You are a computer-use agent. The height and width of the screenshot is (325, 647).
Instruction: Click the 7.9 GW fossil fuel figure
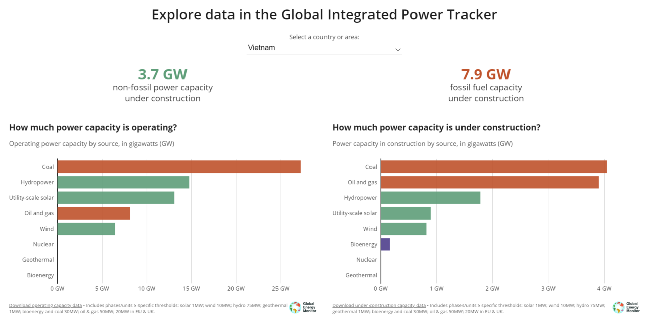(x=486, y=74)
